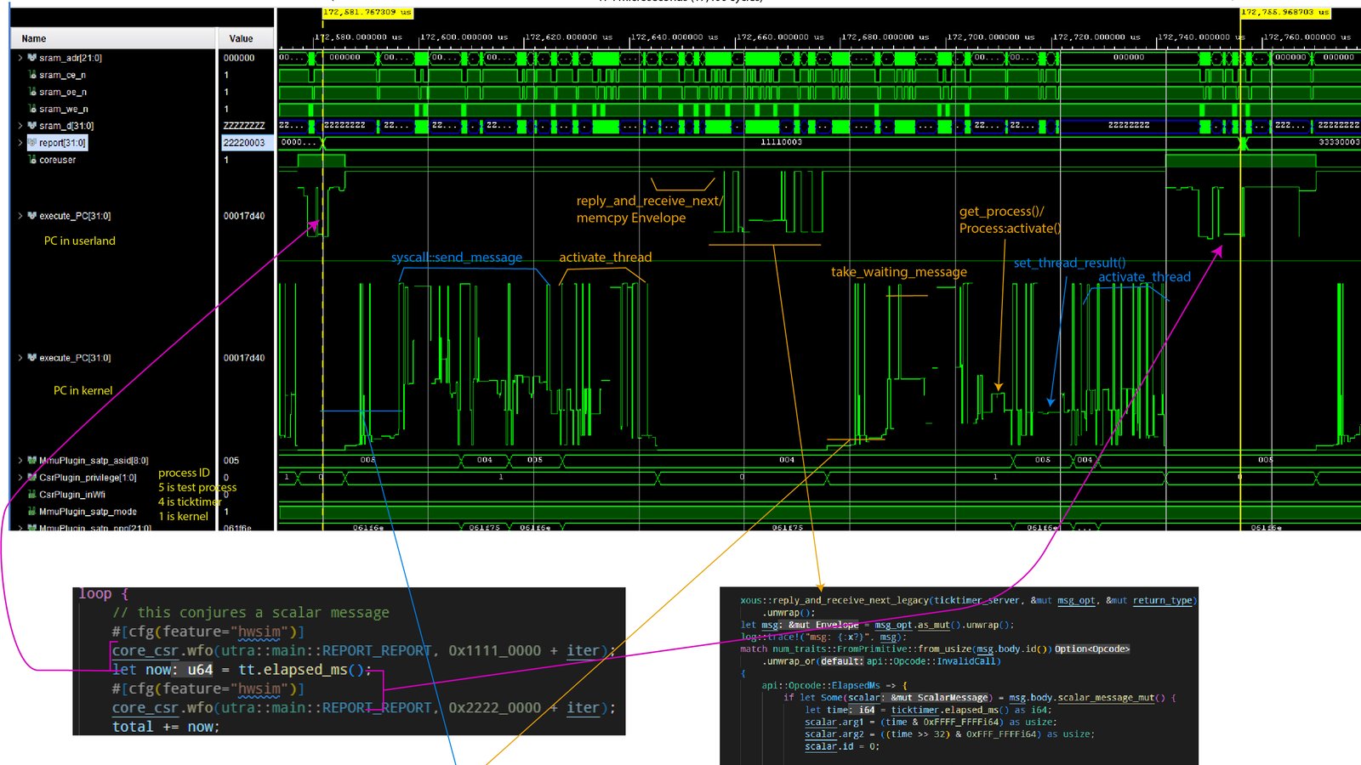Select the MmuPlugin_satp_mode signal name
Screen dimensions: 1361x765
click(x=88, y=512)
